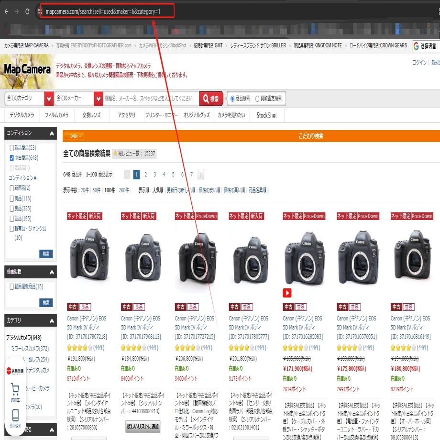Image resolution: width=440 pixels, height=440 pixels.
Task: Expand the OPEN button on こだわり検索 bar
Action: coord(74,136)
